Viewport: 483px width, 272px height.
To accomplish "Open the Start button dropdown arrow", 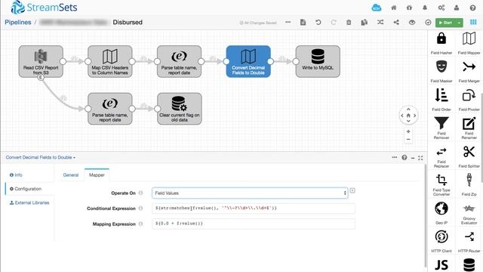I will 460,23.
